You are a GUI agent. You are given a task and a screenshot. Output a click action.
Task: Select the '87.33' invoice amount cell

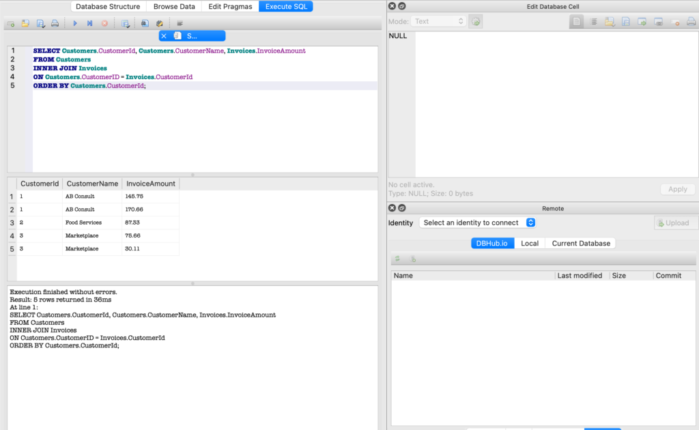[151, 223]
